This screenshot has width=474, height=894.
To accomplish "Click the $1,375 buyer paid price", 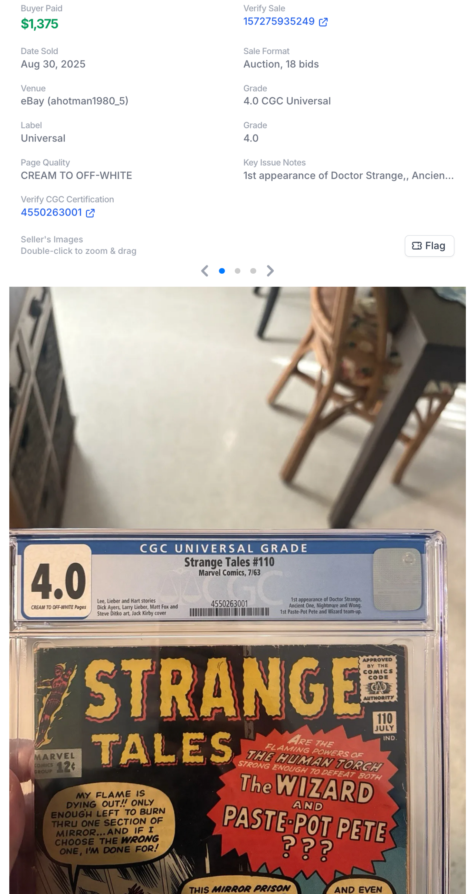I will coord(40,24).
